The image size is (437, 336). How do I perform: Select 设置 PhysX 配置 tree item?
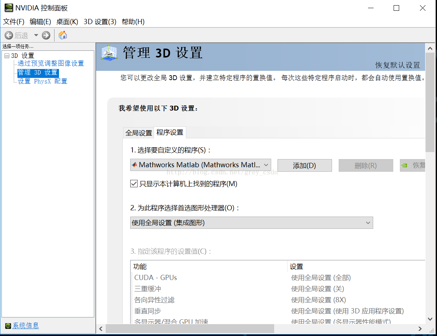(x=43, y=81)
